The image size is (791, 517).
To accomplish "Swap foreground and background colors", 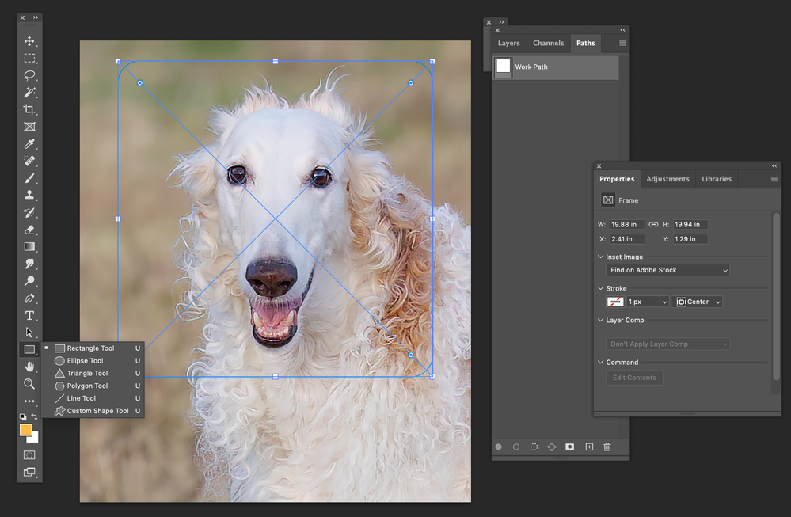I will pos(34,416).
